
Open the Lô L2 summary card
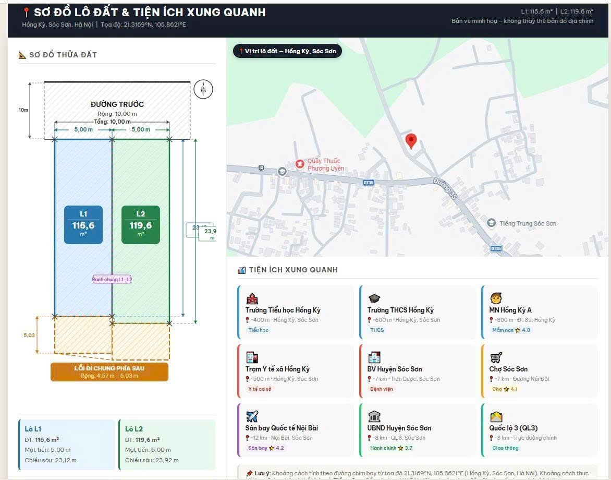click(x=167, y=445)
